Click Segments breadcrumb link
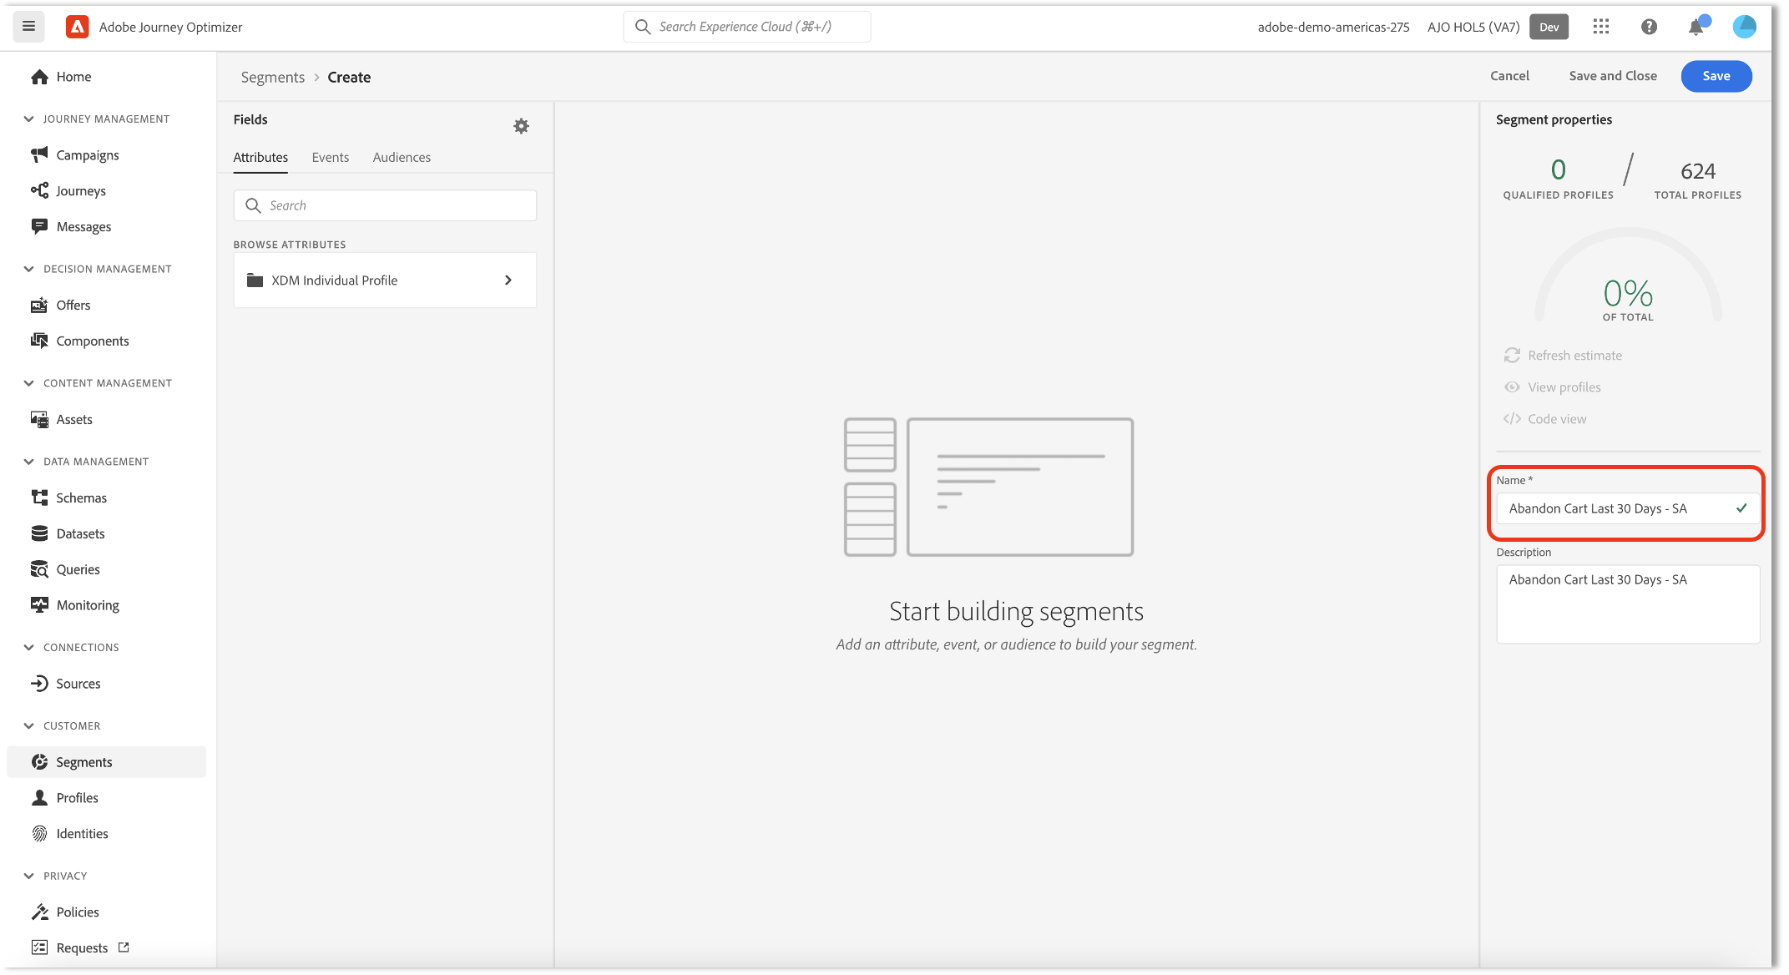The width and height of the screenshot is (1789, 975). (273, 78)
